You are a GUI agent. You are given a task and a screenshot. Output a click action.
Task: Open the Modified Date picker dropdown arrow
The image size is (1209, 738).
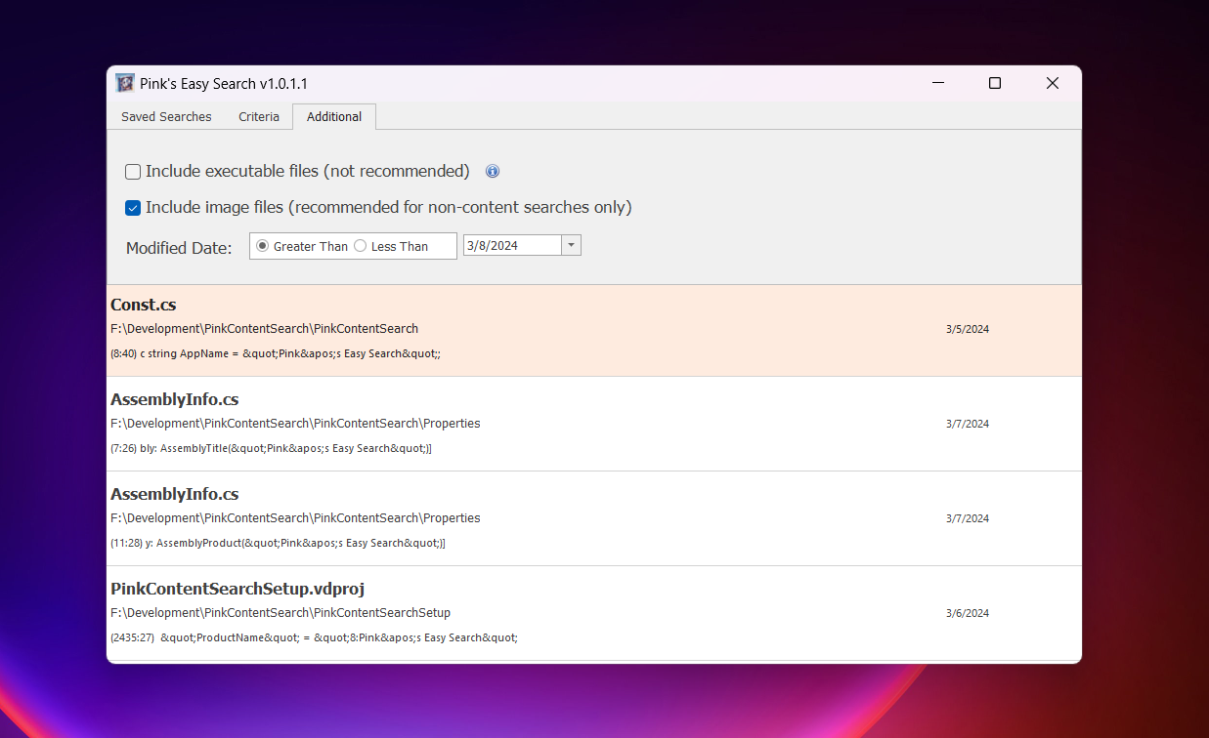tap(572, 245)
